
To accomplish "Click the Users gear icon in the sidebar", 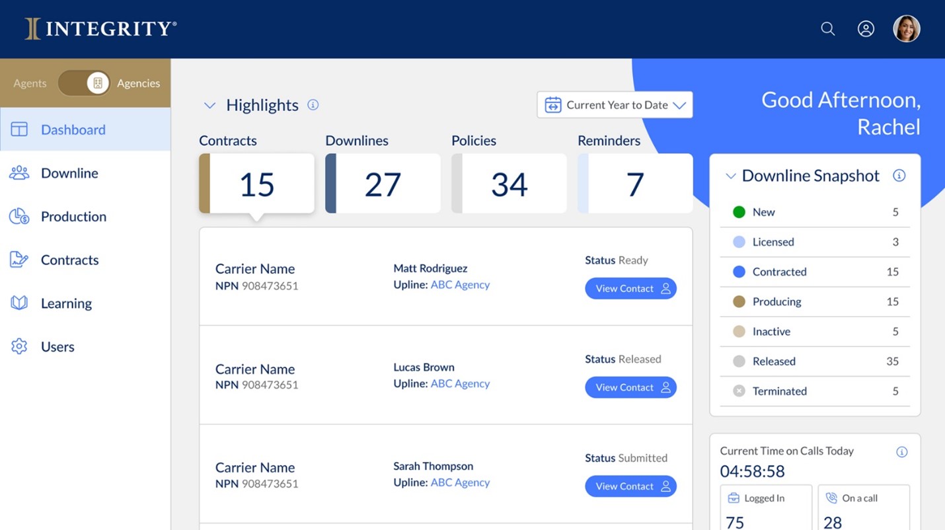I will click(19, 346).
